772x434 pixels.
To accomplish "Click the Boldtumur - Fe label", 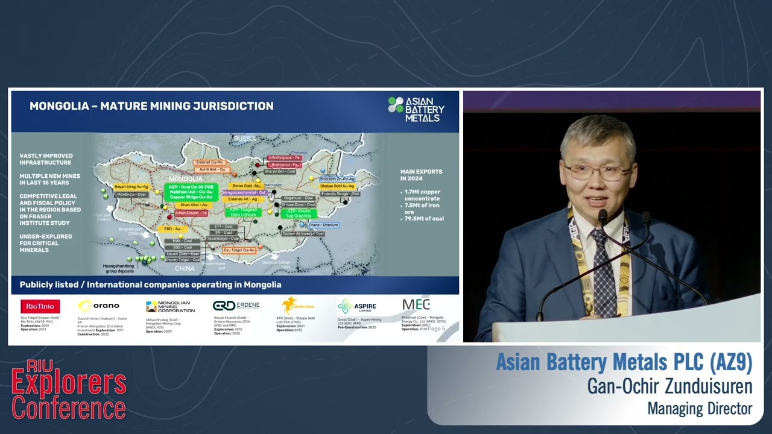I will click(285, 165).
